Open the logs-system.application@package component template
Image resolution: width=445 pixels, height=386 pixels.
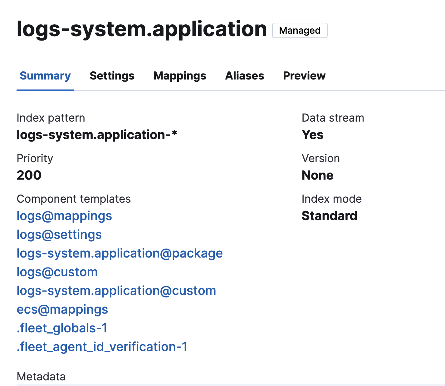click(120, 253)
